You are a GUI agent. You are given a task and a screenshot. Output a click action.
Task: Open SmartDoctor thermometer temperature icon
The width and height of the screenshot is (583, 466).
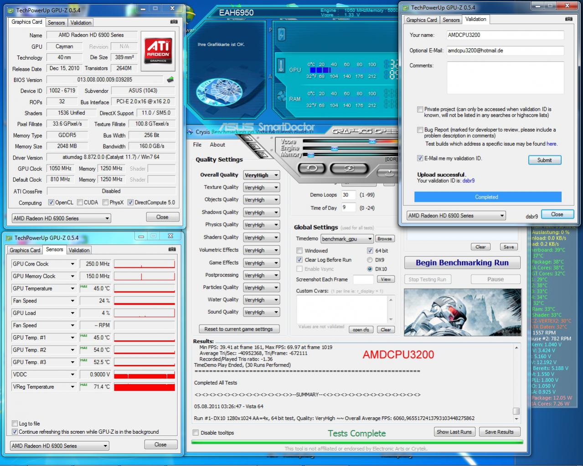click(281, 66)
